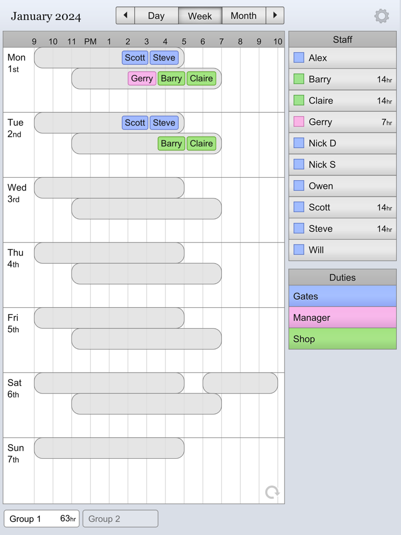The height and width of the screenshot is (535, 401).
Task: Open the settings gear
Action: (382, 16)
